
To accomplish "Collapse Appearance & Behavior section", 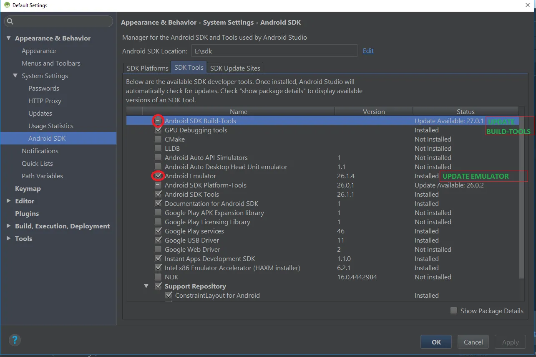I will (9, 38).
